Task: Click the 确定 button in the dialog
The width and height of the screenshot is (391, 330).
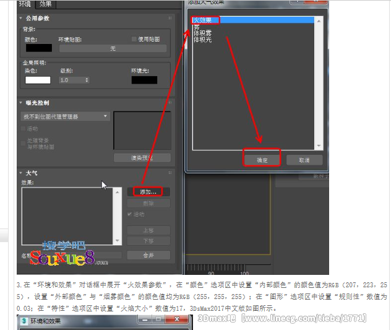Action: 262,160
